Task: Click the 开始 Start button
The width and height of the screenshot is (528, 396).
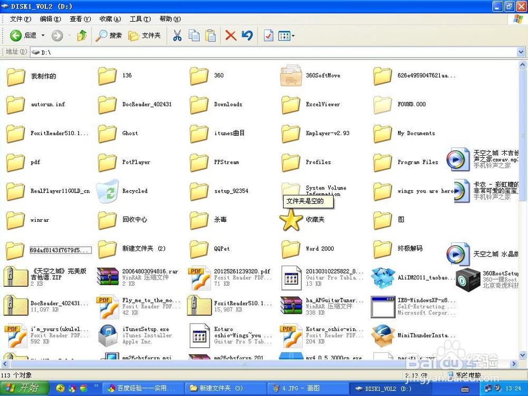Action: 24,388
